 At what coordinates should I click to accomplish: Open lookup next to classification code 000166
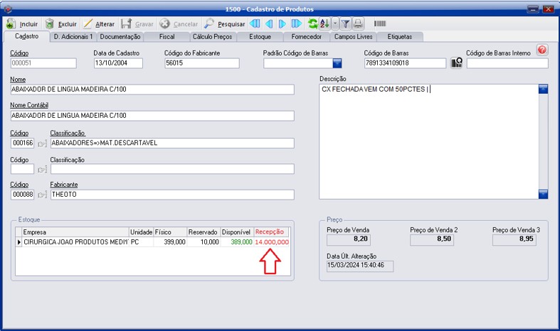[x=42, y=143]
